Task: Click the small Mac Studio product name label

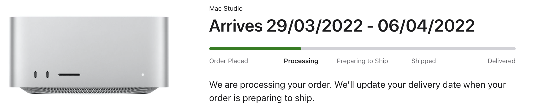Action: [226, 9]
